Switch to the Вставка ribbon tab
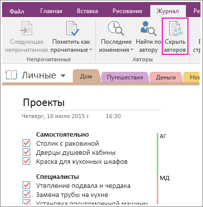The width and height of the screenshot is (203, 207). [x=87, y=11]
